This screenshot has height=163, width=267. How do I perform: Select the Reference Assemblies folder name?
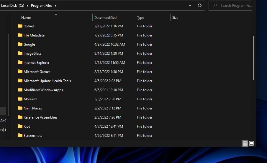[40, 117]
